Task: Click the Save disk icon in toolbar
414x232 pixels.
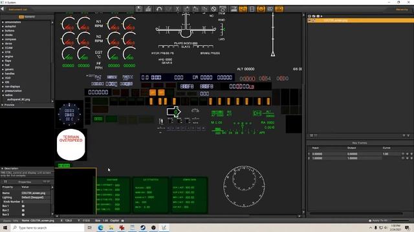Action: [139, 9]
